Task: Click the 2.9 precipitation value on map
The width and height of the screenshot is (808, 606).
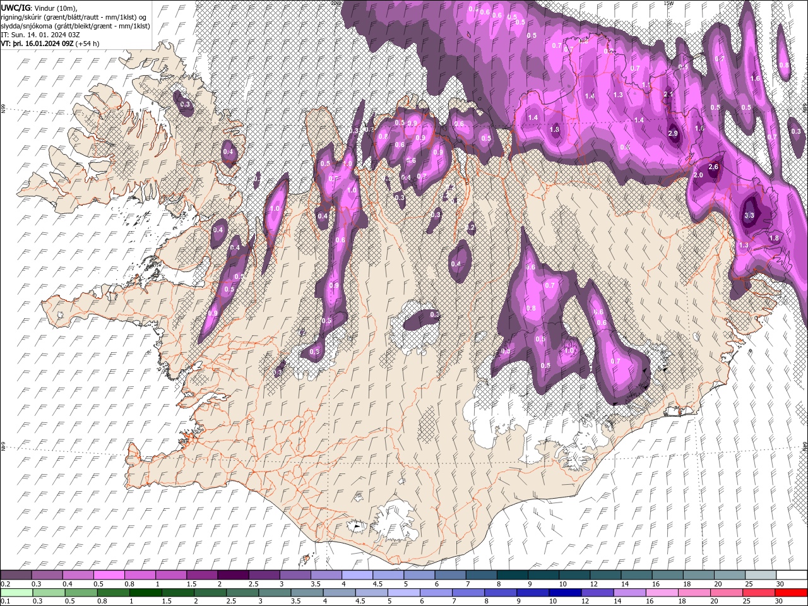Action: pos(673,134)
